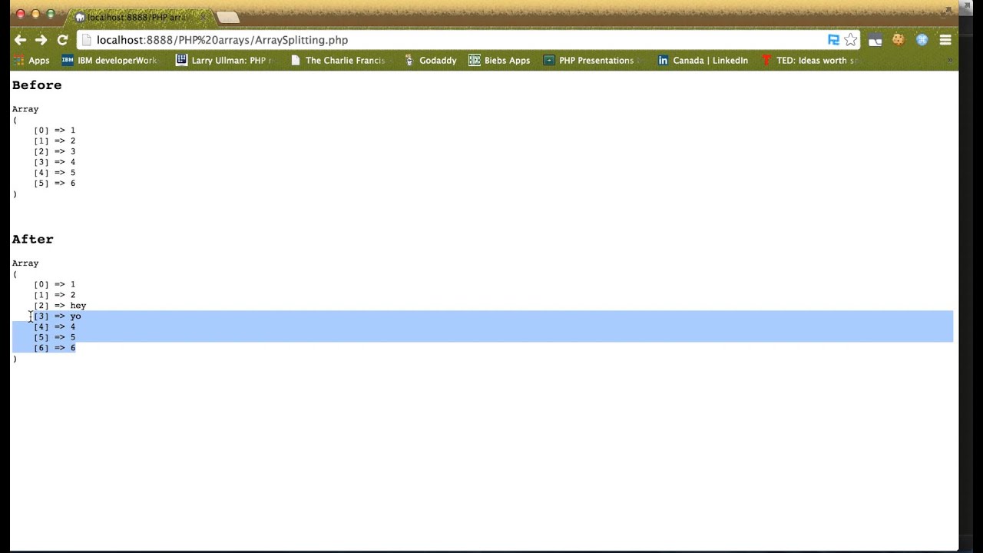Screen dimensions: 983x553
Task: Click "[2] => hey" line
Action: point(60,306)
